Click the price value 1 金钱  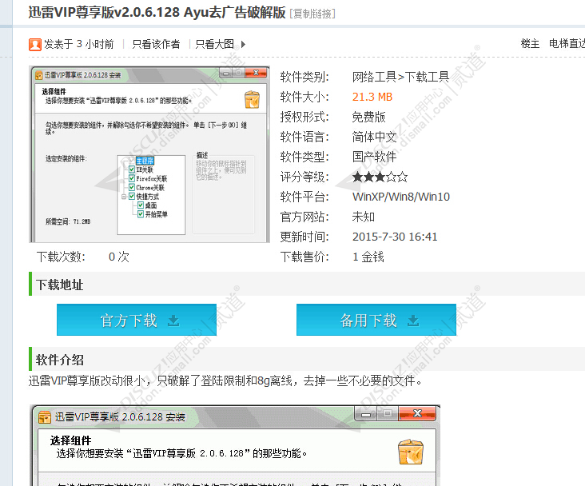(x=368, y=257)
